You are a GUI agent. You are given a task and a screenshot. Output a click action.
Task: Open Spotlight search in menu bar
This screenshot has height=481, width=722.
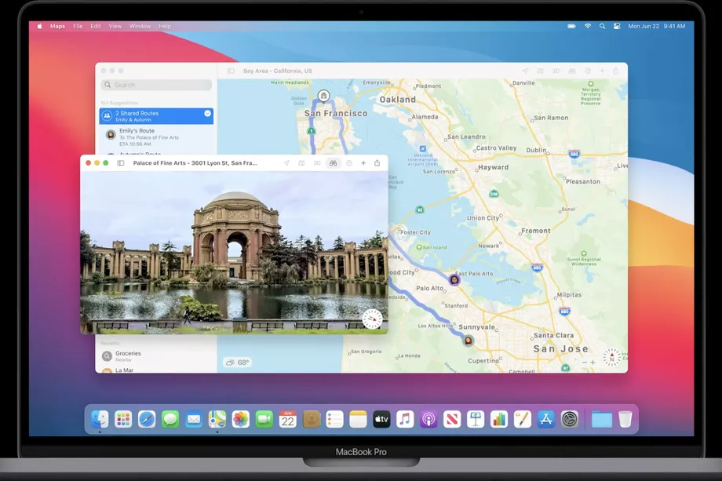(x=602, y=26)
